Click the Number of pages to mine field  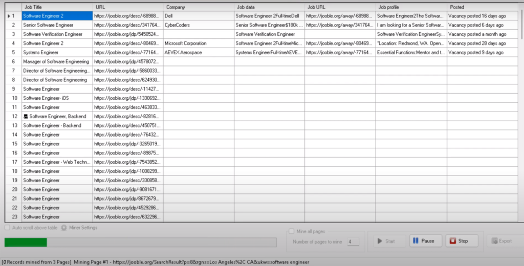[353, 241]
